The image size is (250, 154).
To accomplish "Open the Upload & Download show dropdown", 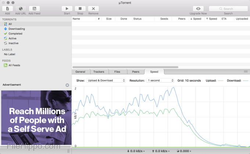I will (x=106, y=80).
